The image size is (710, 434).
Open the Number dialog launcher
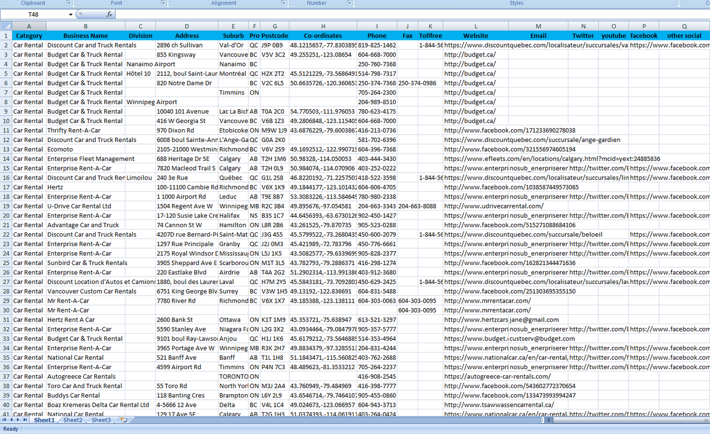coord(348,3)
